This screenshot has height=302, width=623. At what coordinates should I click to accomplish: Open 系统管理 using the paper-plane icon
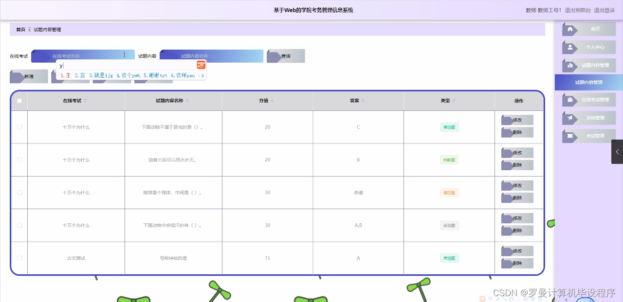click(x=569, y=118)
